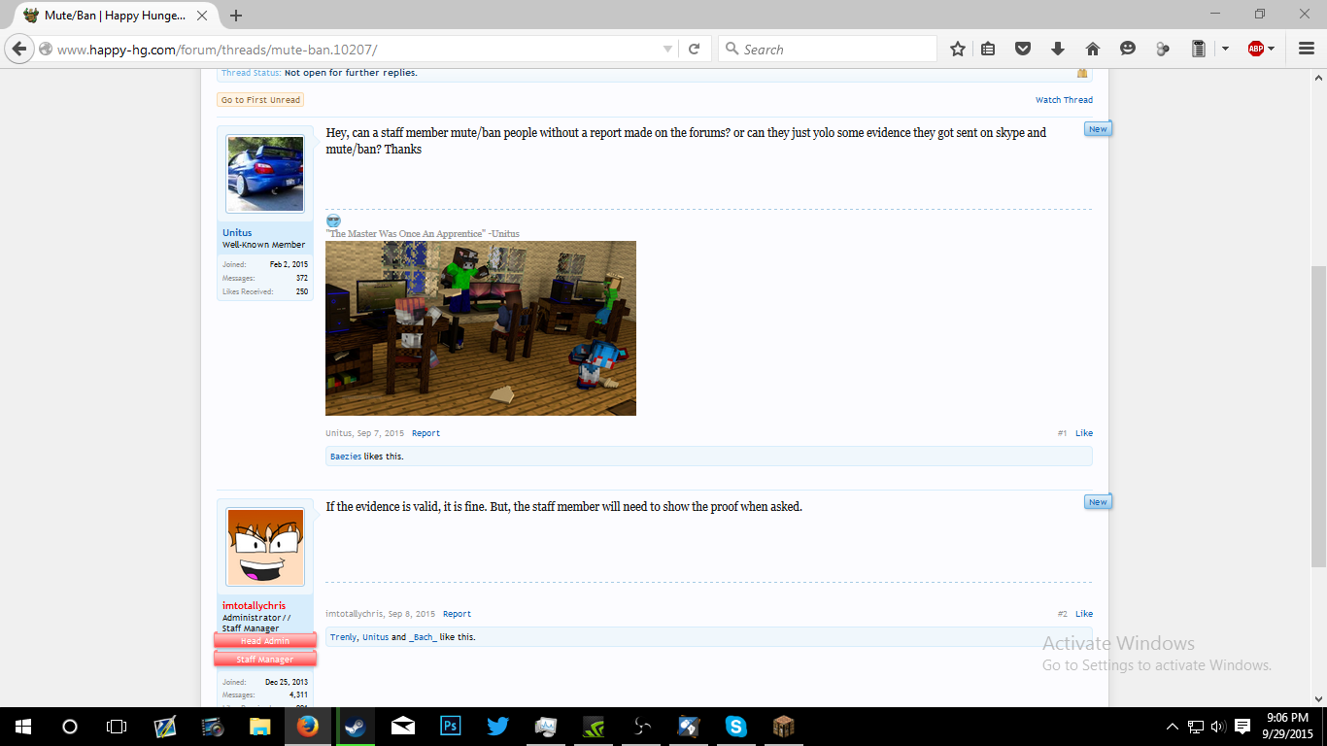Screen dimensions: 1327x746
Task: Save the page to Pocket
Action: [1023, 49]
